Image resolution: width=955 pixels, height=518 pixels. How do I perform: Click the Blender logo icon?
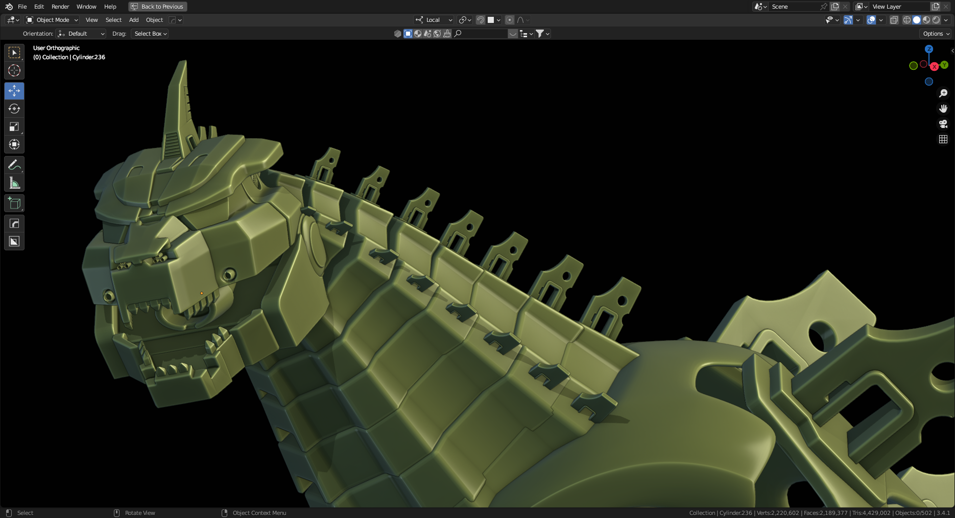pyautogui.click(x=9, y=7)
